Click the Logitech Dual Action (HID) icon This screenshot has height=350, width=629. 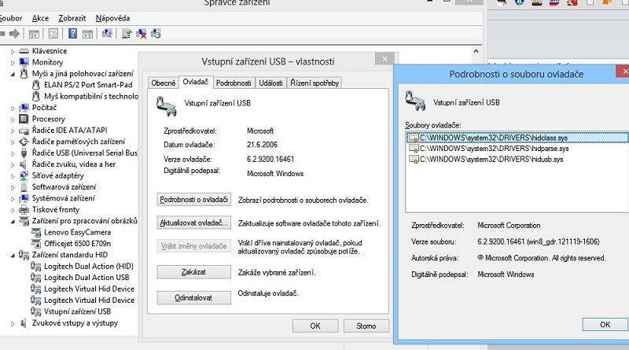point(36,266)
